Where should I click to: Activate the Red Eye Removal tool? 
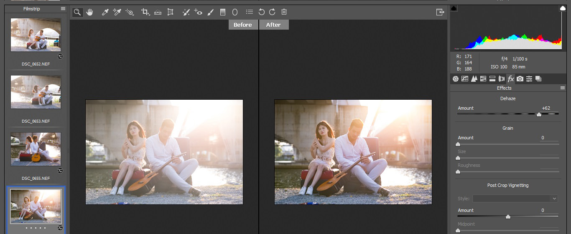click(198, 12)
